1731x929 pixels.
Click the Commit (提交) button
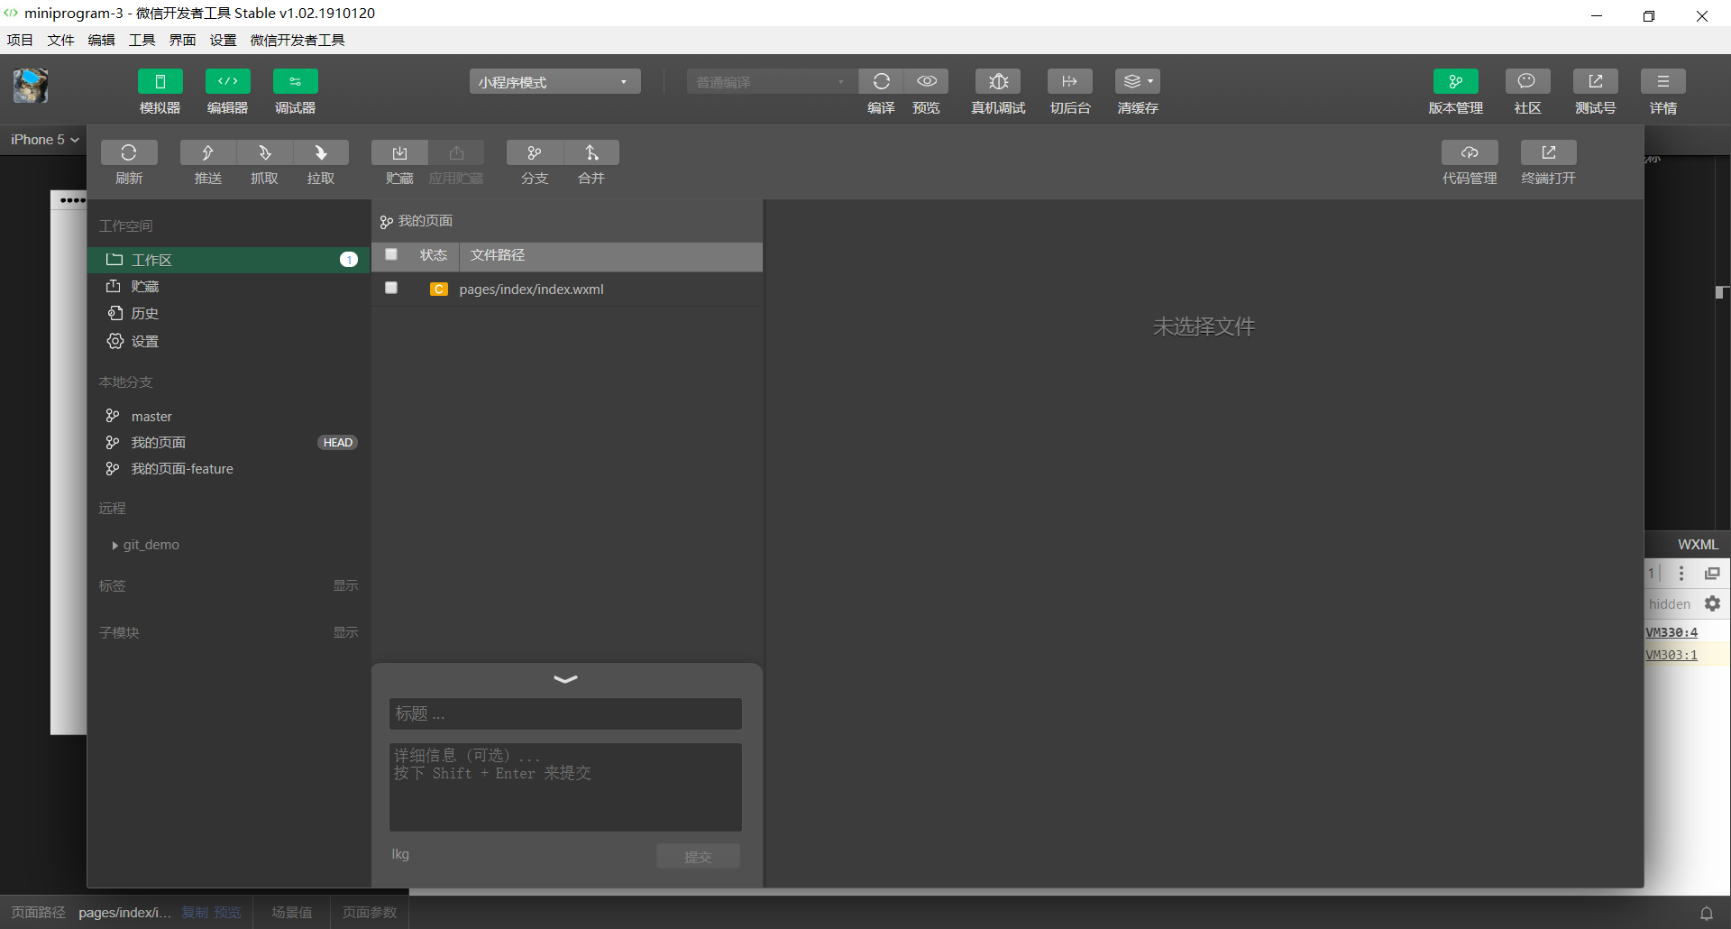click(698, 856)
